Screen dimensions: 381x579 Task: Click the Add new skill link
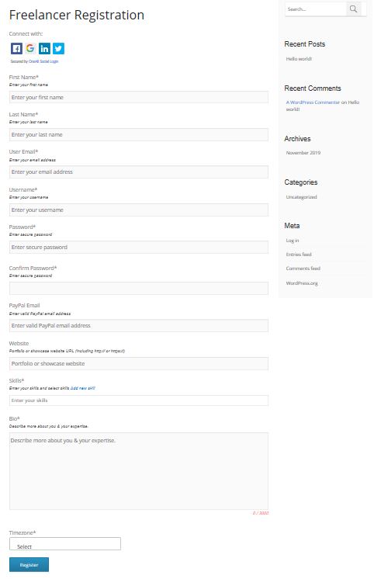(x=83, y=388)
